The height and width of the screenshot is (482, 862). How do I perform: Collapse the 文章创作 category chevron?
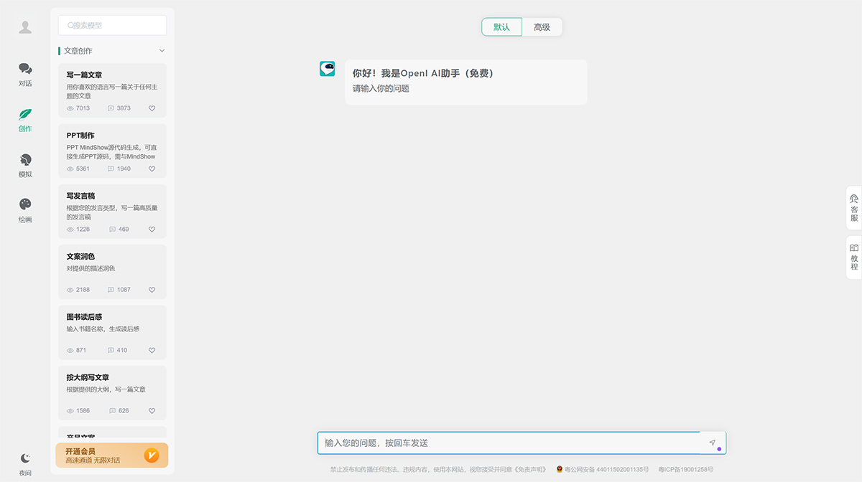click(x=162, y=51)
